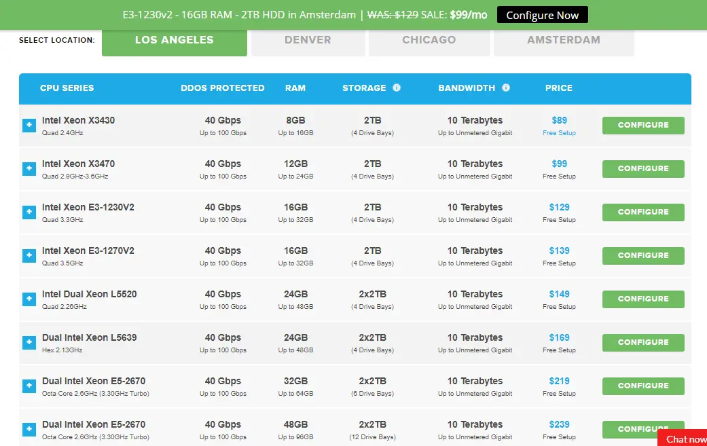Configure the $129 Xeon E3-1230V2 server
The width and height of the screenshot is (707, 446).
pyautogui.click(x=643, y=212)
